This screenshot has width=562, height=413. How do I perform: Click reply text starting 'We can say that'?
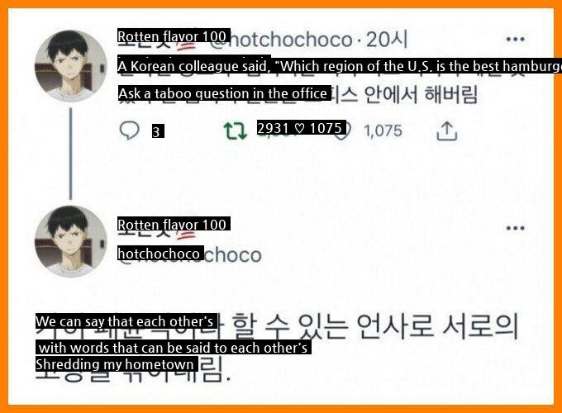[126, 321]
